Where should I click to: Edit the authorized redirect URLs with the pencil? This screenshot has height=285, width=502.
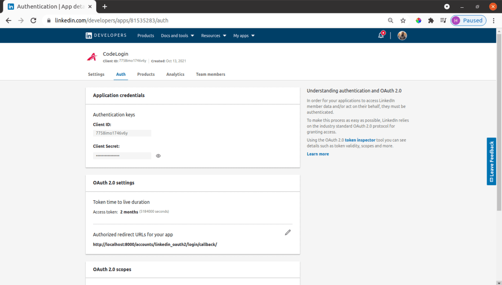pyautogui.click(x=287, y=232)
